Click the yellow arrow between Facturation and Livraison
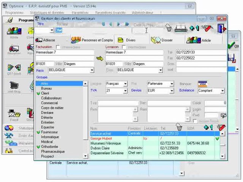Viewport: 243px width, 182px height. [100, 58]
